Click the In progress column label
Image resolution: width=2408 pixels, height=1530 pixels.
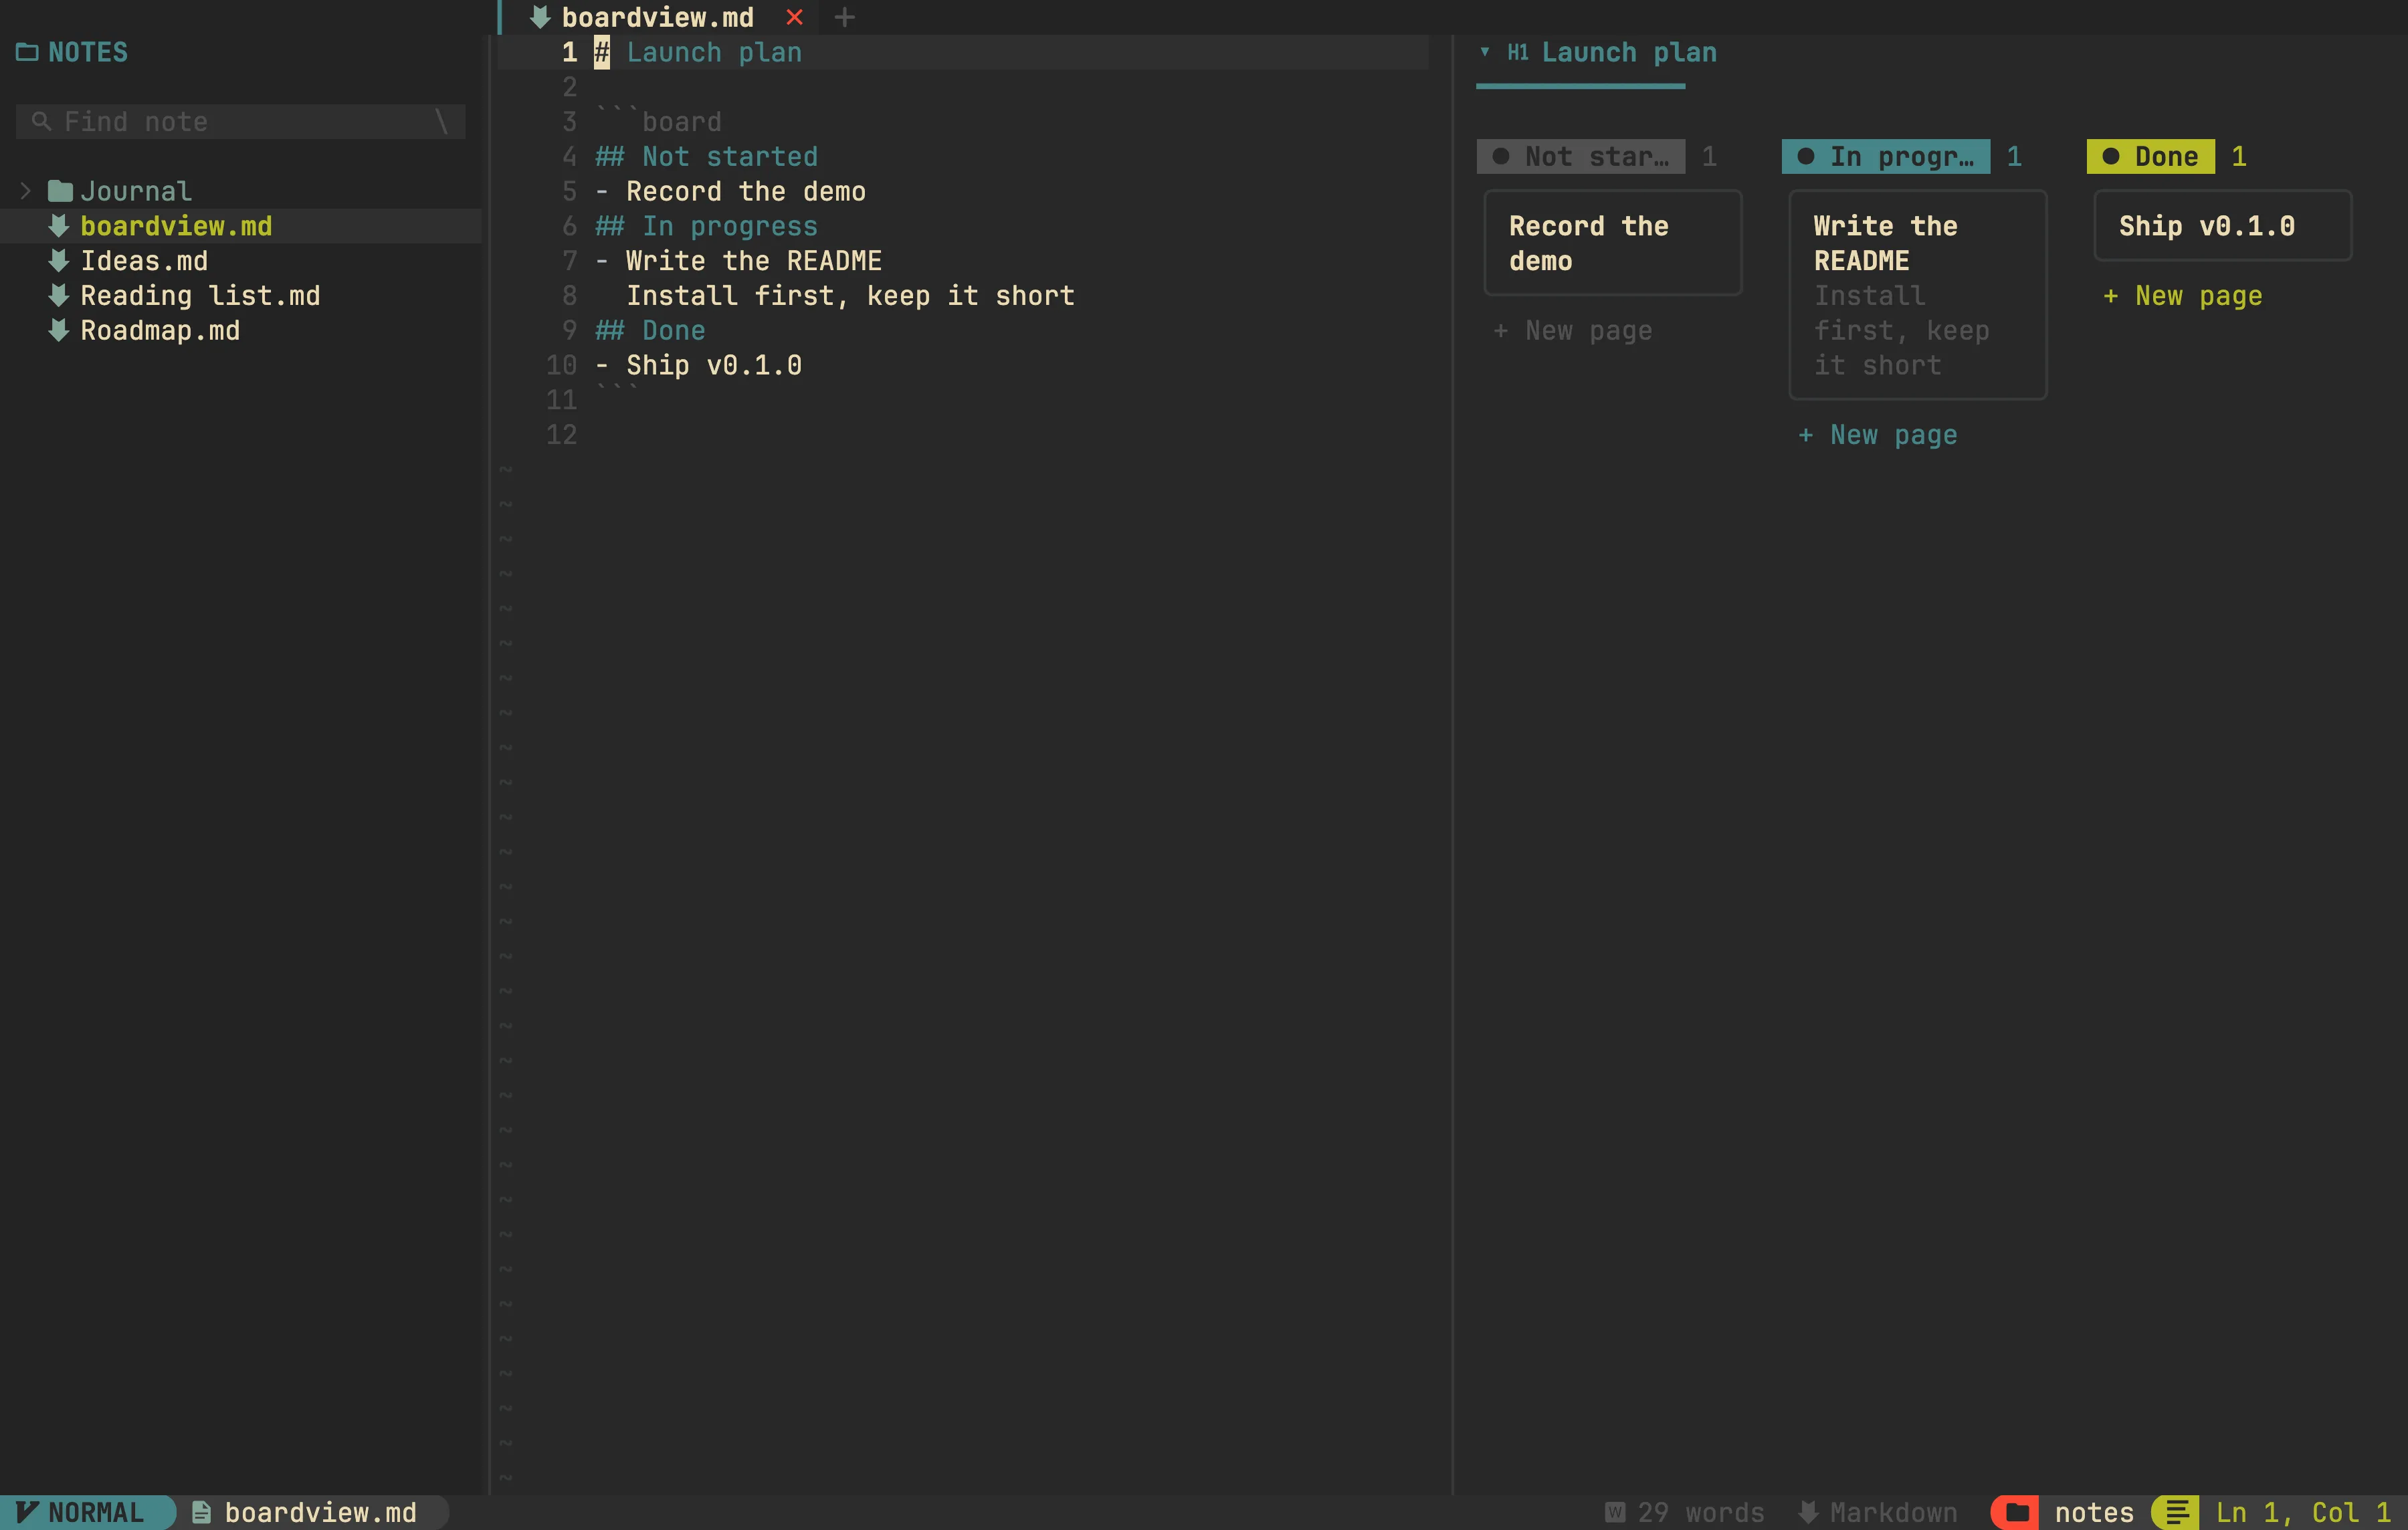1886,157
